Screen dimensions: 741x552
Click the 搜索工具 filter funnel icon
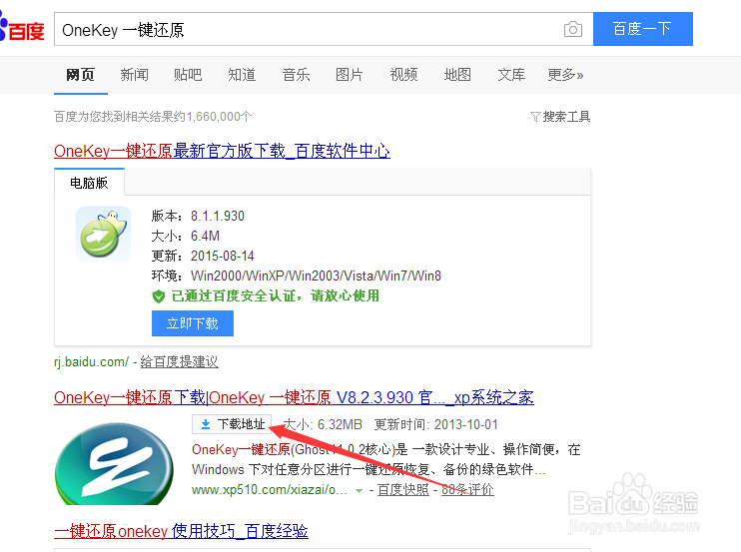535,117
